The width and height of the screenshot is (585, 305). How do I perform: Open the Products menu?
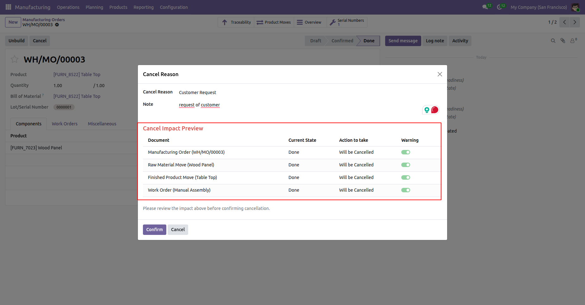tap(118, 7)
